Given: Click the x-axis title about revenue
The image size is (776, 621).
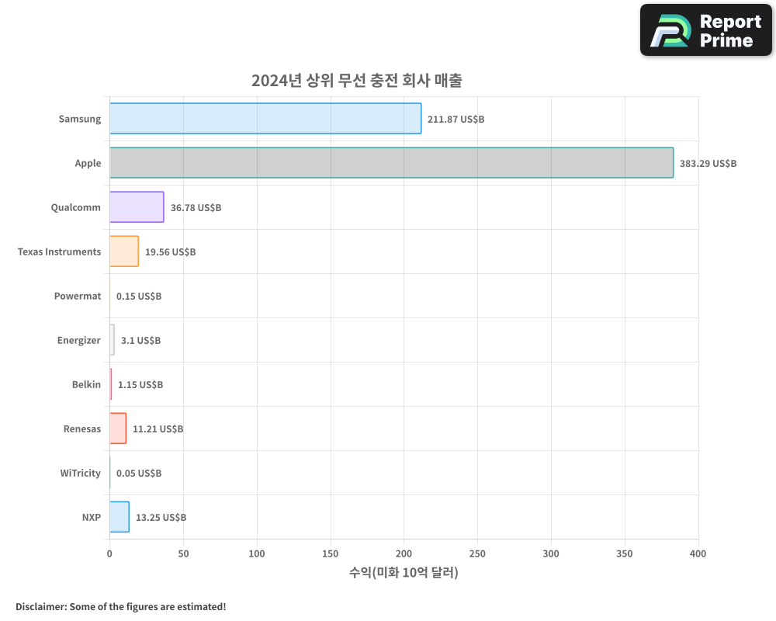Looking at the screenshot, I should (403, 573).
